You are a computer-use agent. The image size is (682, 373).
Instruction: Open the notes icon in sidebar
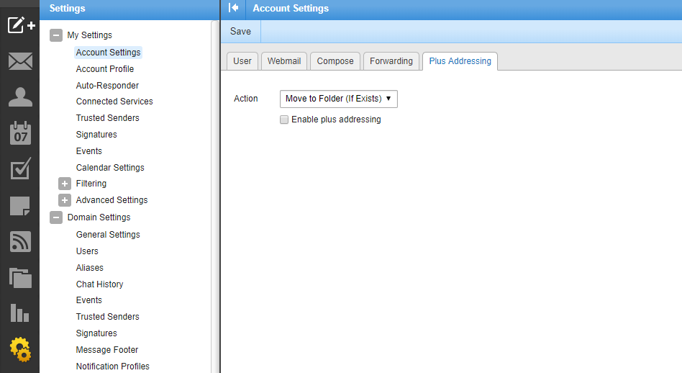point(20,206)
